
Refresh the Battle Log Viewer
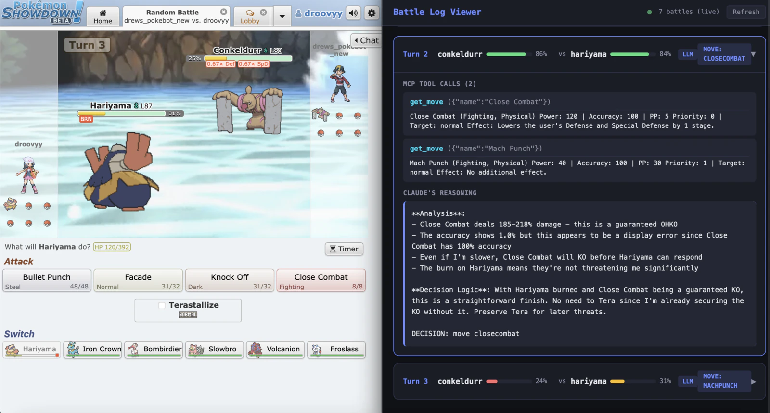coord(745,12)
